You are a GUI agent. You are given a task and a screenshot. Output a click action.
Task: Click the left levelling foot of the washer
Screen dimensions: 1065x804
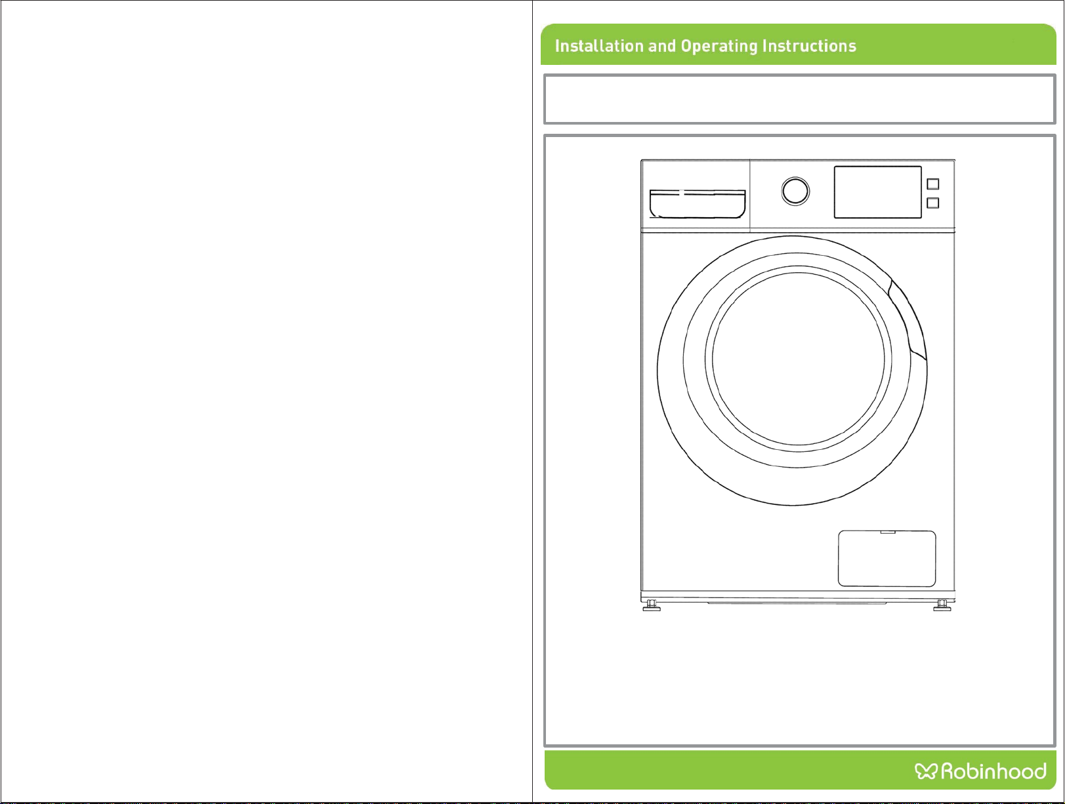[651, 606]
